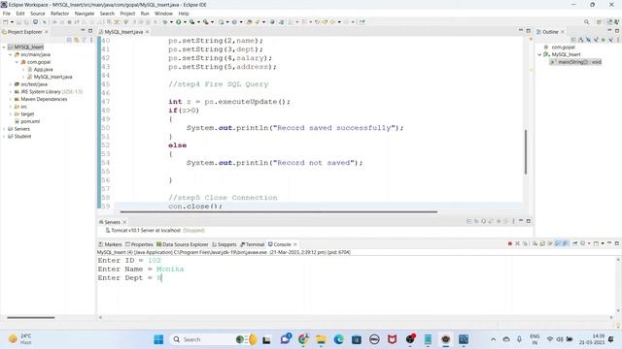The width and height of the screenshot is (622, 349).
Task: Expand the Maven Dependencies node
Action: pyautogui.click(x=11, y=99)
